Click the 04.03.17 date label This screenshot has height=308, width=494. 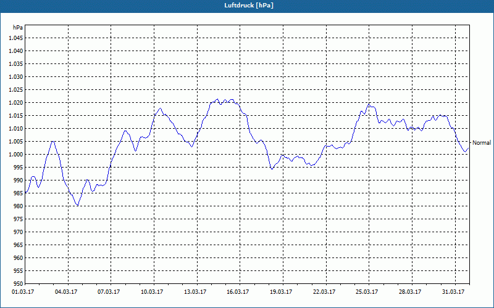pyautogui.click(x=66, y=292)
